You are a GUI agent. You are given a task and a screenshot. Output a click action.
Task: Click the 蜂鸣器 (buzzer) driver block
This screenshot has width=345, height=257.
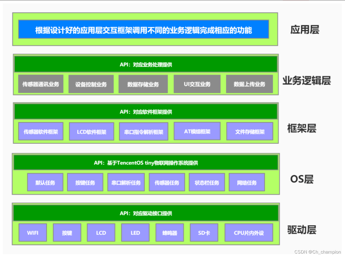click(170, 233)
